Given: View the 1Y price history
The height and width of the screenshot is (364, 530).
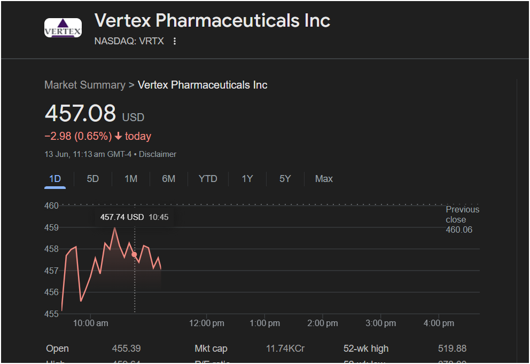Looking at the screenshot, I should [247, 179].
